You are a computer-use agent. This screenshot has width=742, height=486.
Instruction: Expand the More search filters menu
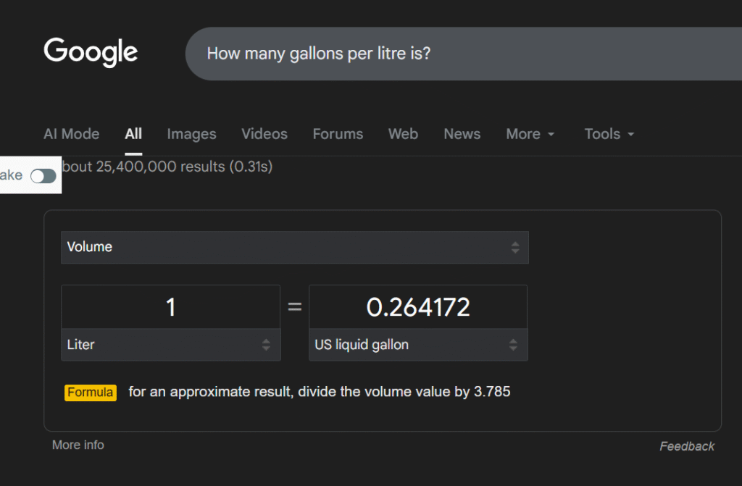tap(530, 134)
